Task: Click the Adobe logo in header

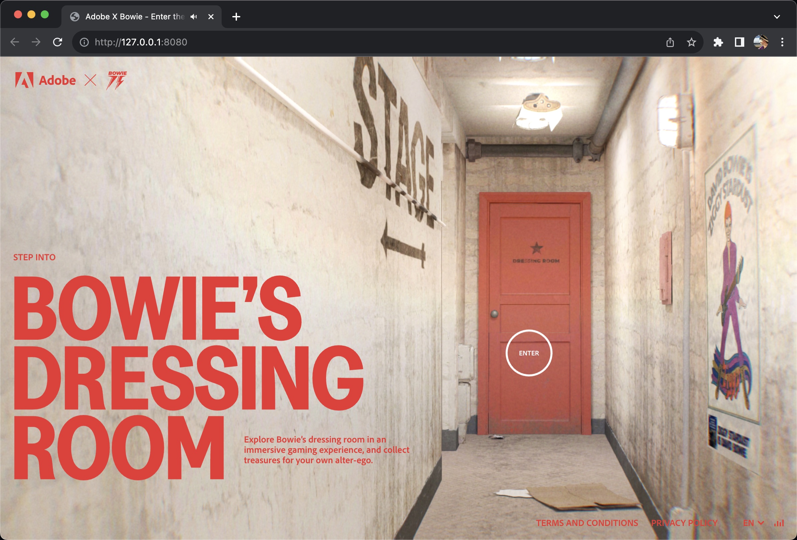Action: coord(45,80)
